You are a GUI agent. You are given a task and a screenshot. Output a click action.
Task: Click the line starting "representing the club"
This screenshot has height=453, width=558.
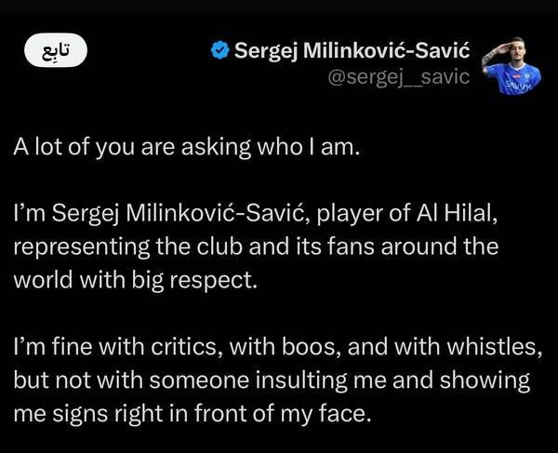(x=256, y=248)
